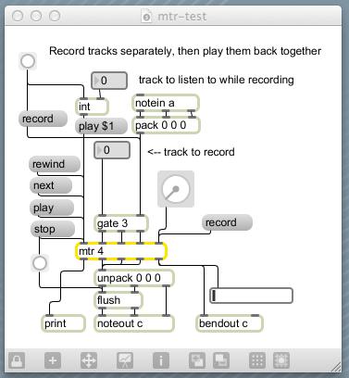Click the horizontal slider above bendout c
Viewport: 349px width, 378px height.
[251, 296]
